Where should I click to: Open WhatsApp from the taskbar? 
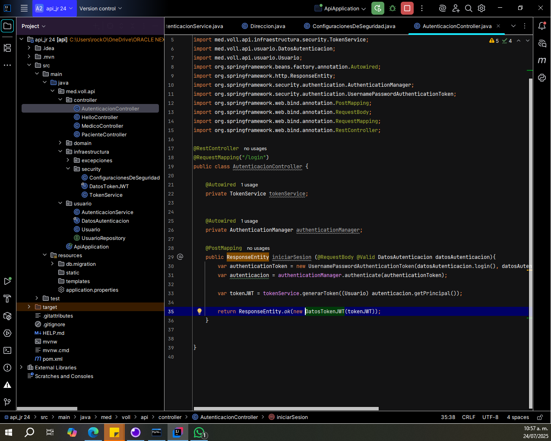(x=199, y=432)
